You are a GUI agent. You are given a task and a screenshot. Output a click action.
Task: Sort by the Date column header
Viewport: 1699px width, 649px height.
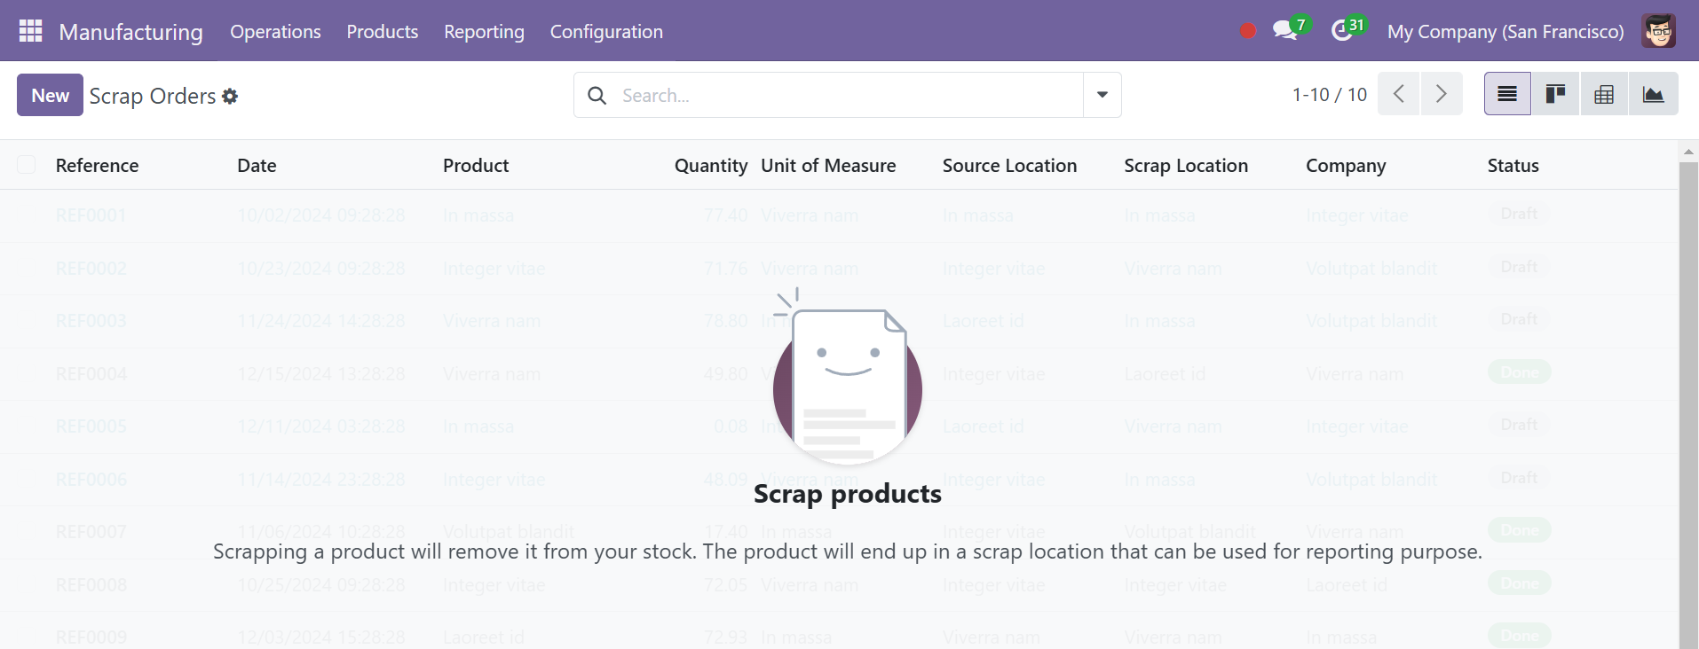point(257,166)
